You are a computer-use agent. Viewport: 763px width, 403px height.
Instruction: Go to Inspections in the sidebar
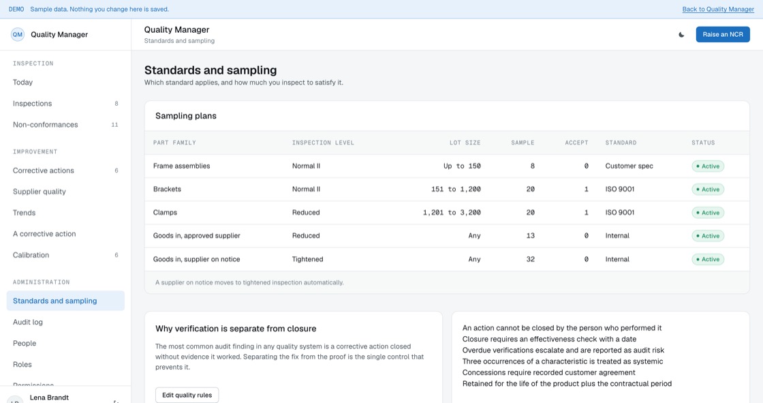tap(65, 104)
